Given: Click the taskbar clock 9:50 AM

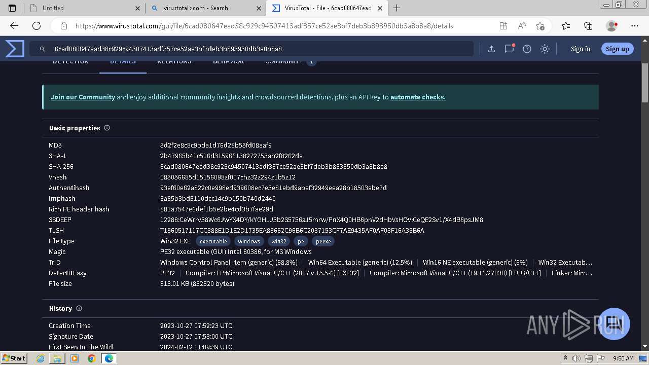Looking at the screenshot, I should 623,358.
